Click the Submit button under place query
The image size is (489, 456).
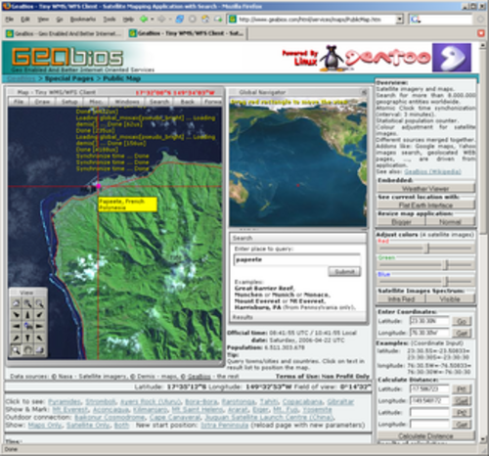click(x=344, y=271)
